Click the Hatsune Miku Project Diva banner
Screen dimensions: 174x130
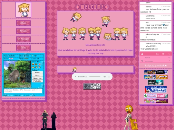point(156,82)
